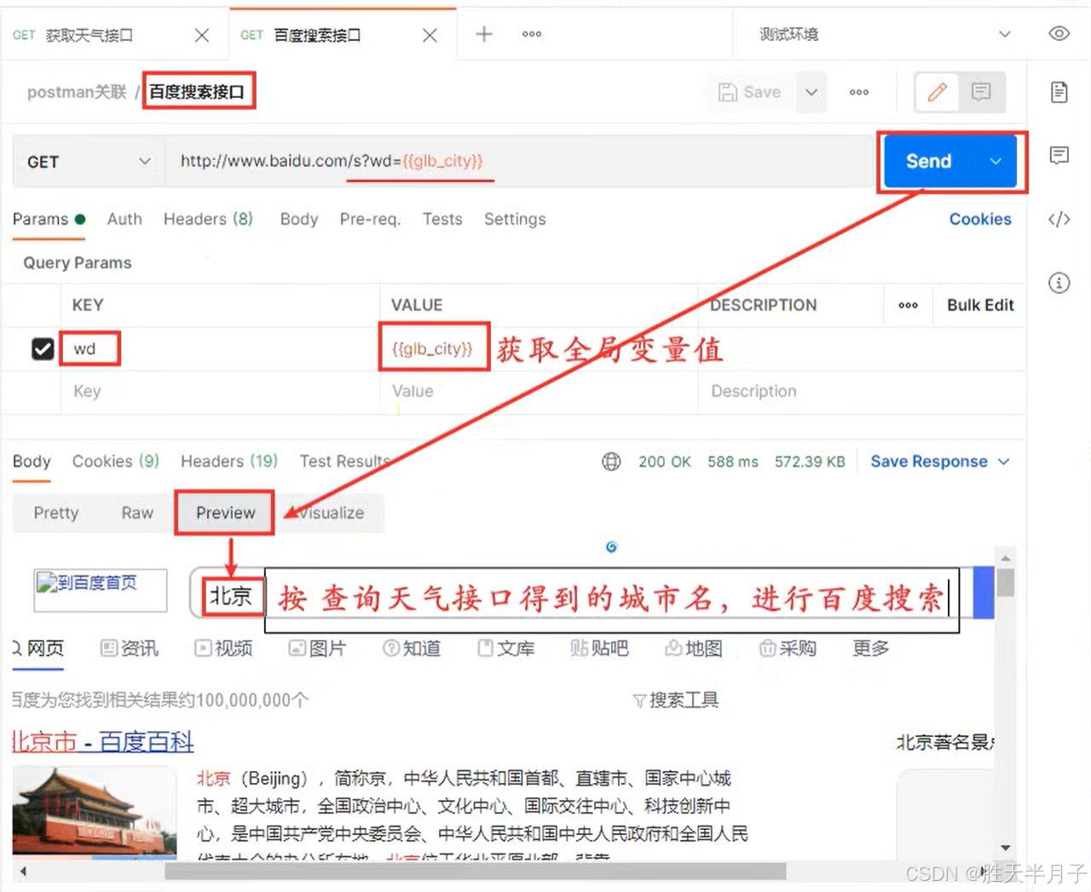Open the Pre-req. tab
The image size is (1091, 892).
coord(370,219)
